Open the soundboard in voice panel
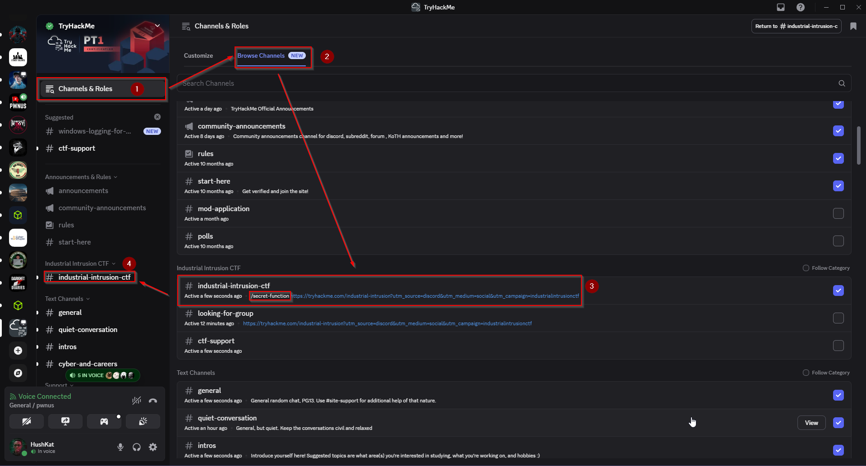This screenshot has width=866, height=466. (143, 421)
